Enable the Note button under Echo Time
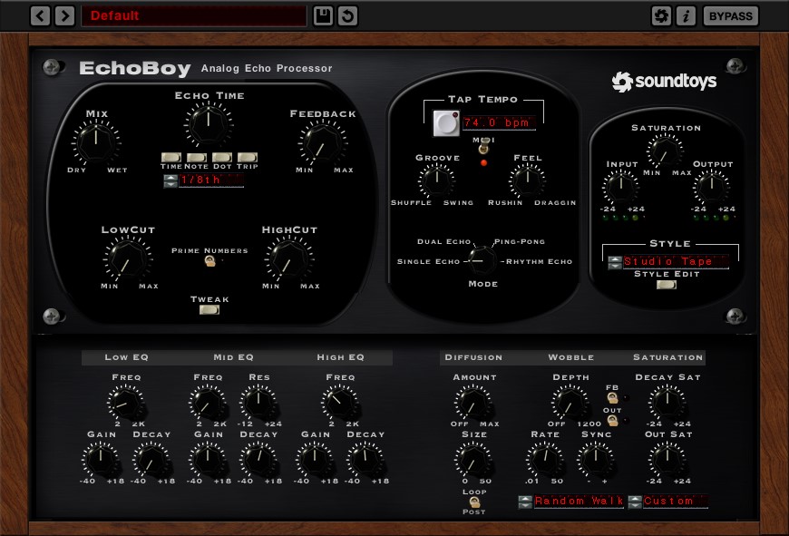 click(196, 158)
